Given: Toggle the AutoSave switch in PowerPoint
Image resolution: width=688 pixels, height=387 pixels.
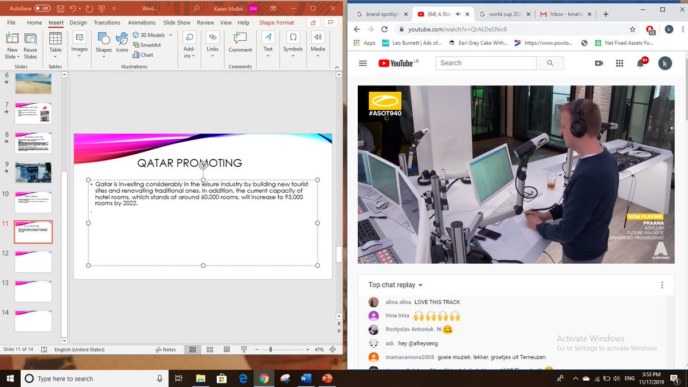Looking at the screenshot, I should [x=42, y=9].
